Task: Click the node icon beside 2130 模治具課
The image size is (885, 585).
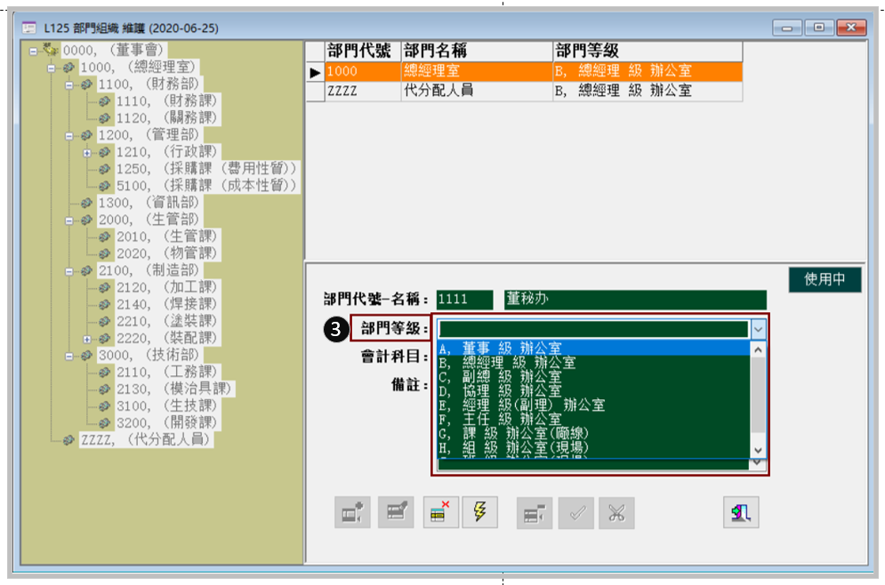Action: coord(105,389)
